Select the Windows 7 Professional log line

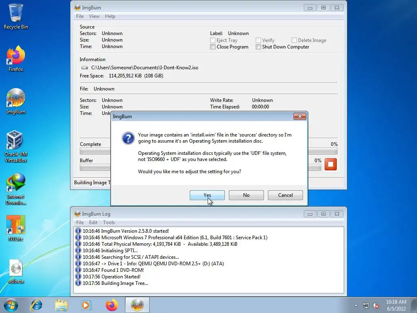175,238
